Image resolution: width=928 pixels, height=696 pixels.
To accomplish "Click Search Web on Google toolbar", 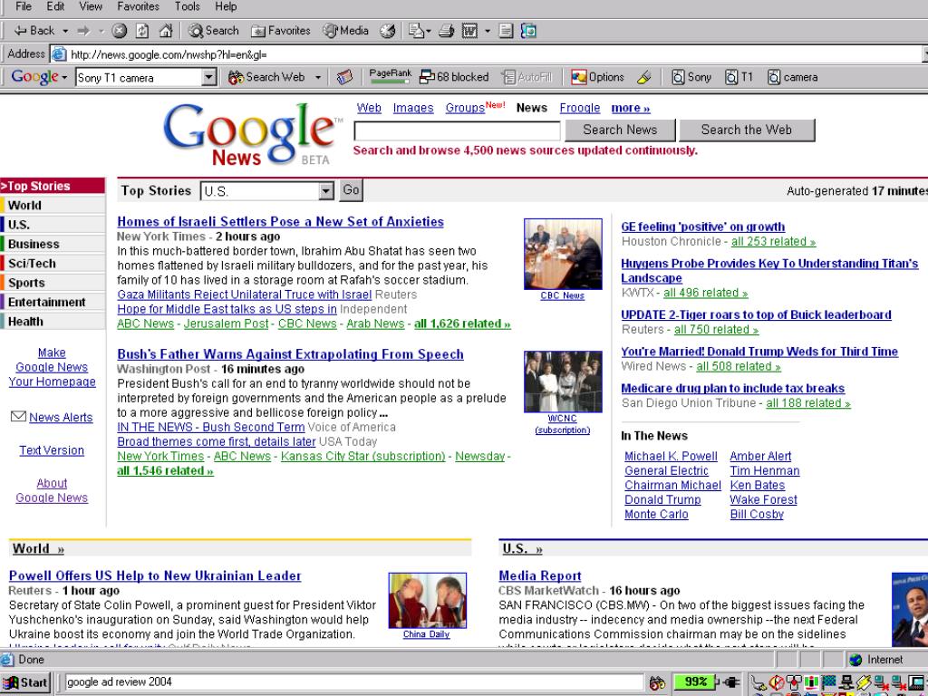I will coord(266,77).
